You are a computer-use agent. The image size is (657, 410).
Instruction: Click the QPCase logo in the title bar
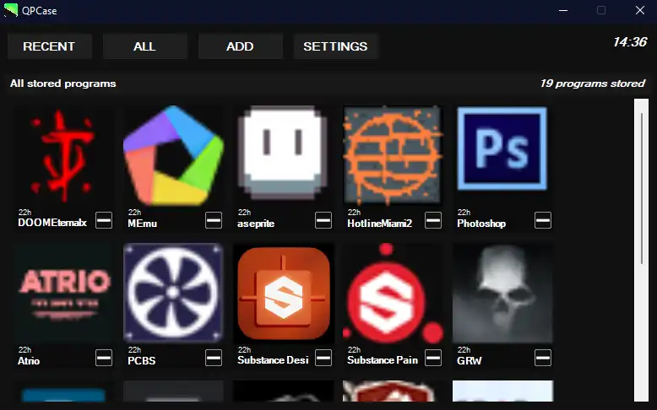tap(11, 10)
